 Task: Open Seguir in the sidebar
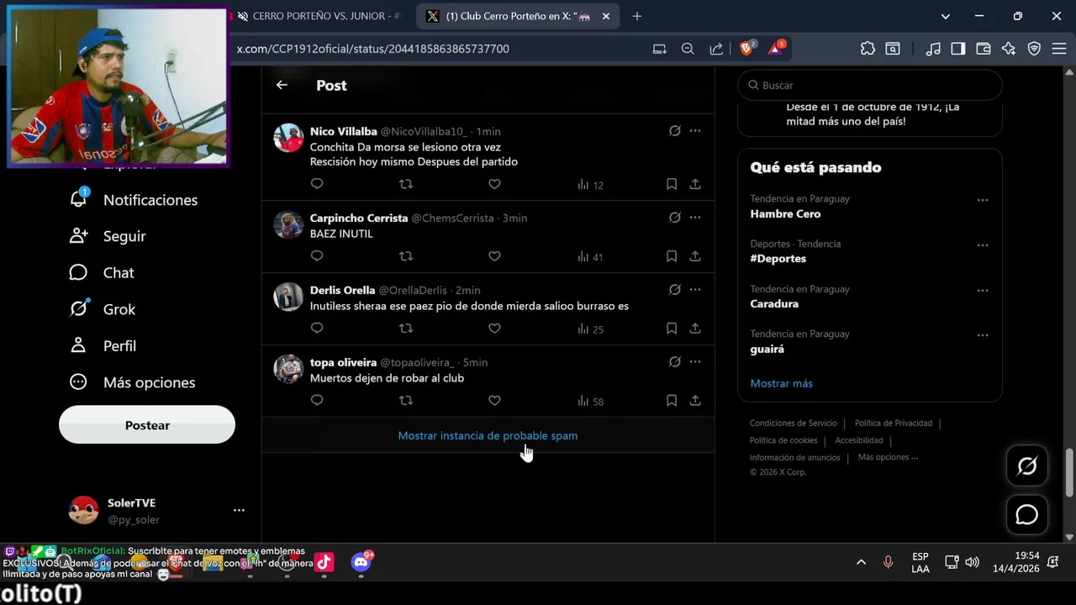108,236
